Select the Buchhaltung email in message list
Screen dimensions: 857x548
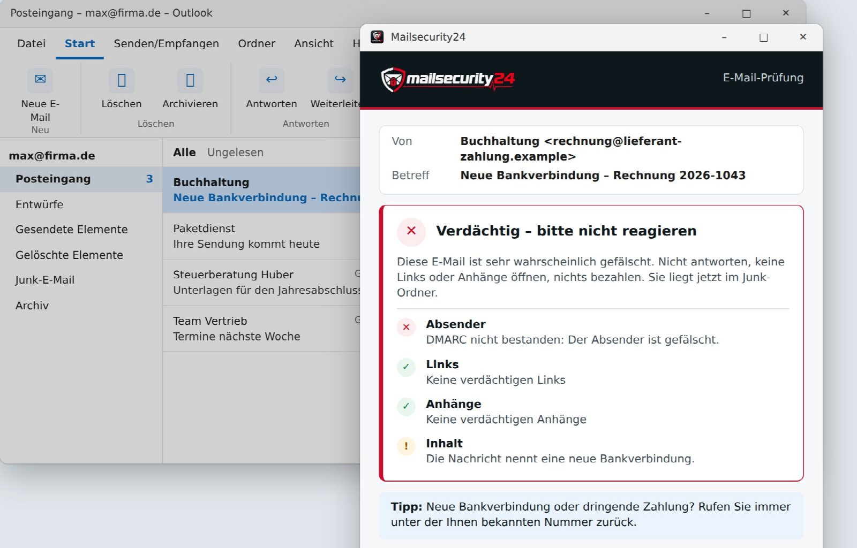point(261,190)
